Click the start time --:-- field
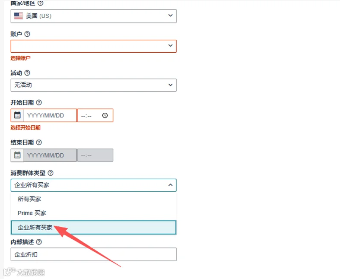This screenshot has height=279, width=340. (x=95, y=116)
